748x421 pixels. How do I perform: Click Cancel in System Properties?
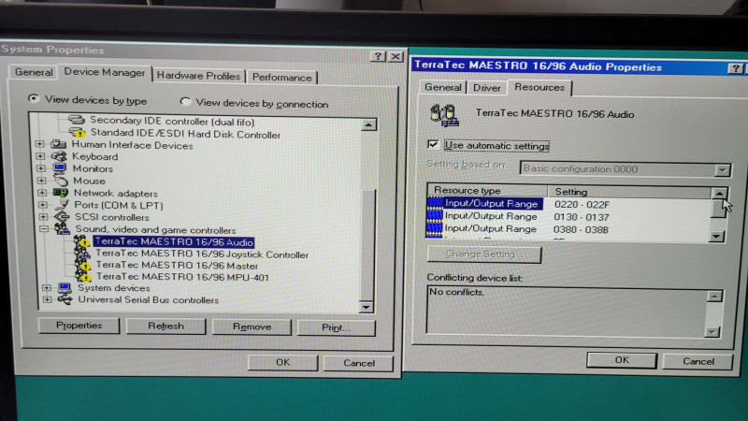(x=359, y=363)
